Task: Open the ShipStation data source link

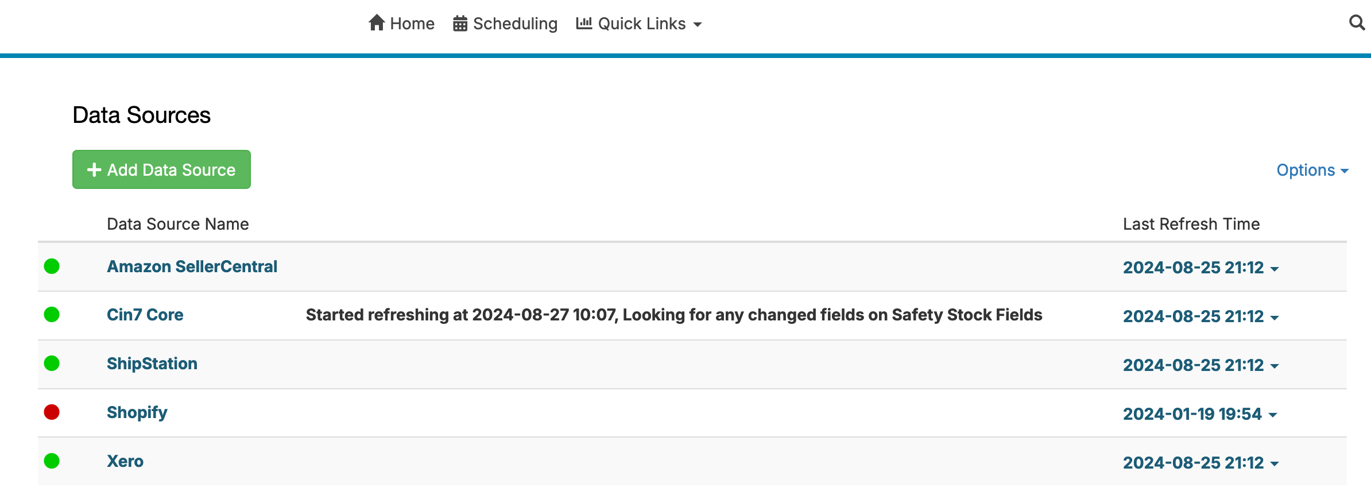Action: point(152,363)
